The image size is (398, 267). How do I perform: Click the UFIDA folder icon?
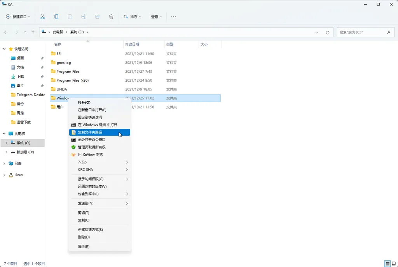53,89
